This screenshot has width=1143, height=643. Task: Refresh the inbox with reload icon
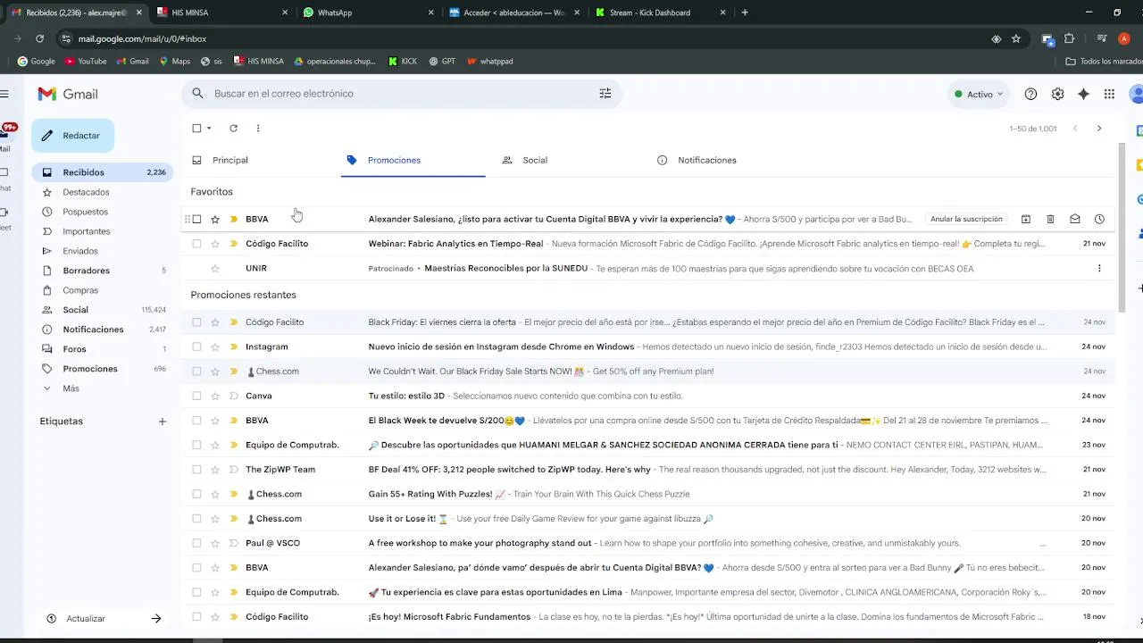pos(233,129)
